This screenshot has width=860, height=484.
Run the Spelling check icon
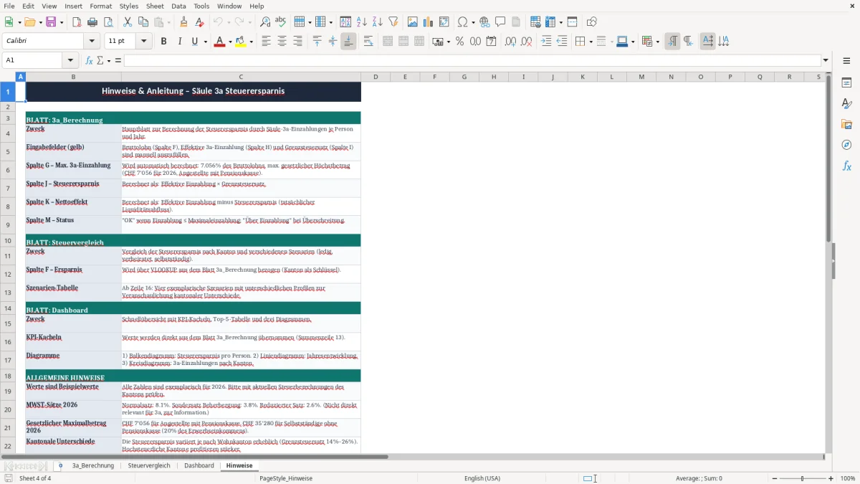coord(281,22)
